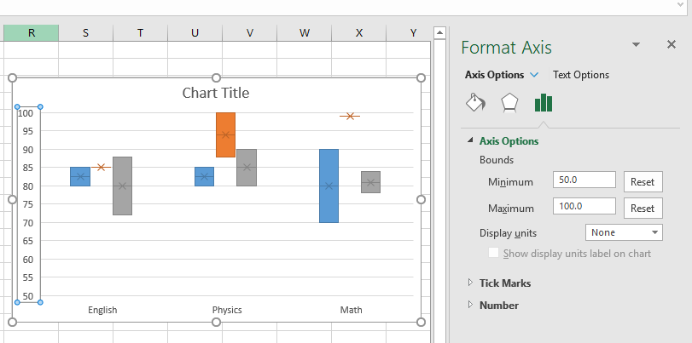Image resolution: width=692 pixels, height=343 pixels.
Task: Select column U header
Action: (x=195, y=33)
